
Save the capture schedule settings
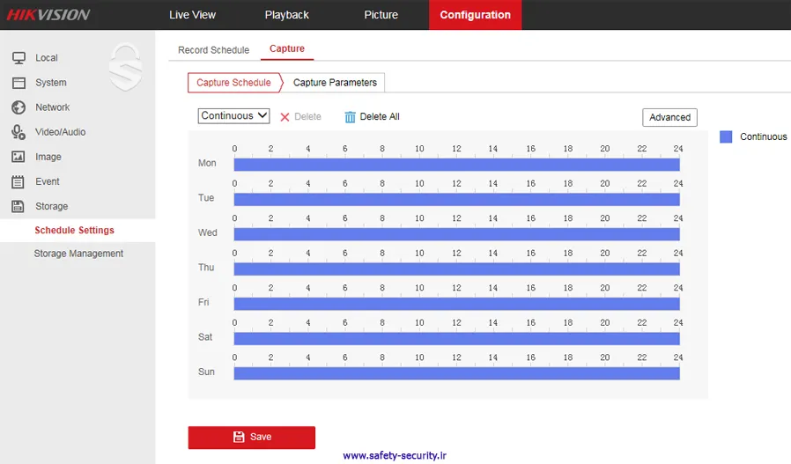[251, 438]
